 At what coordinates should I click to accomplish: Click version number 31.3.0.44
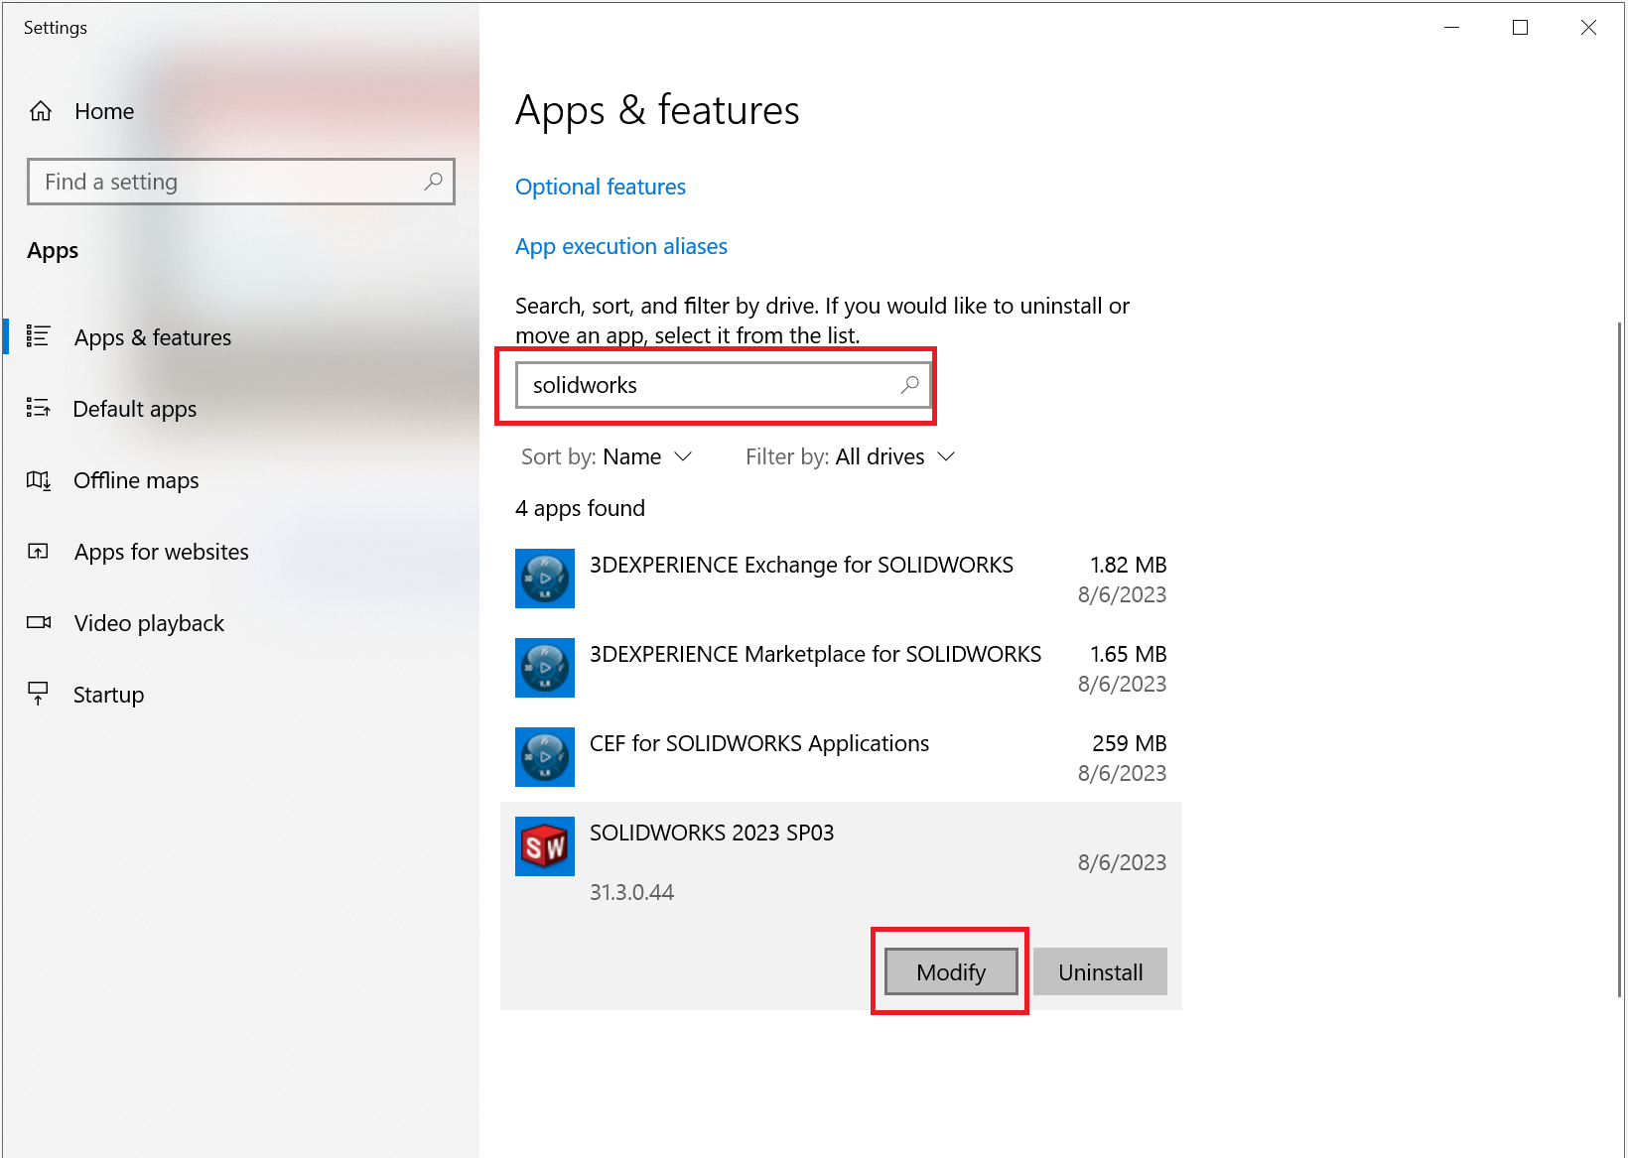coord(631,892)
